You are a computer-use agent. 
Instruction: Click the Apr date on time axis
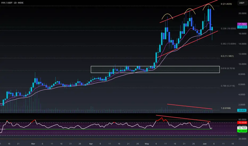pos(91,144)
